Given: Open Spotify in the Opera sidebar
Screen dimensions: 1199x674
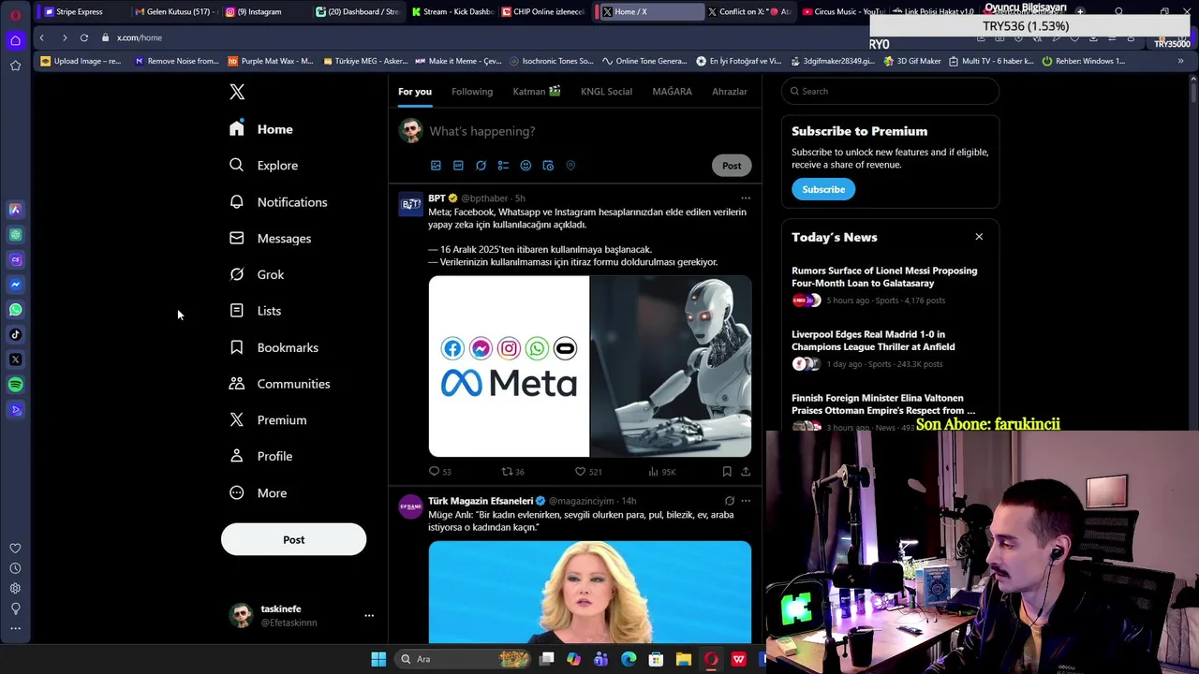Looking at the screenshot, I should (x=15, y=385).
